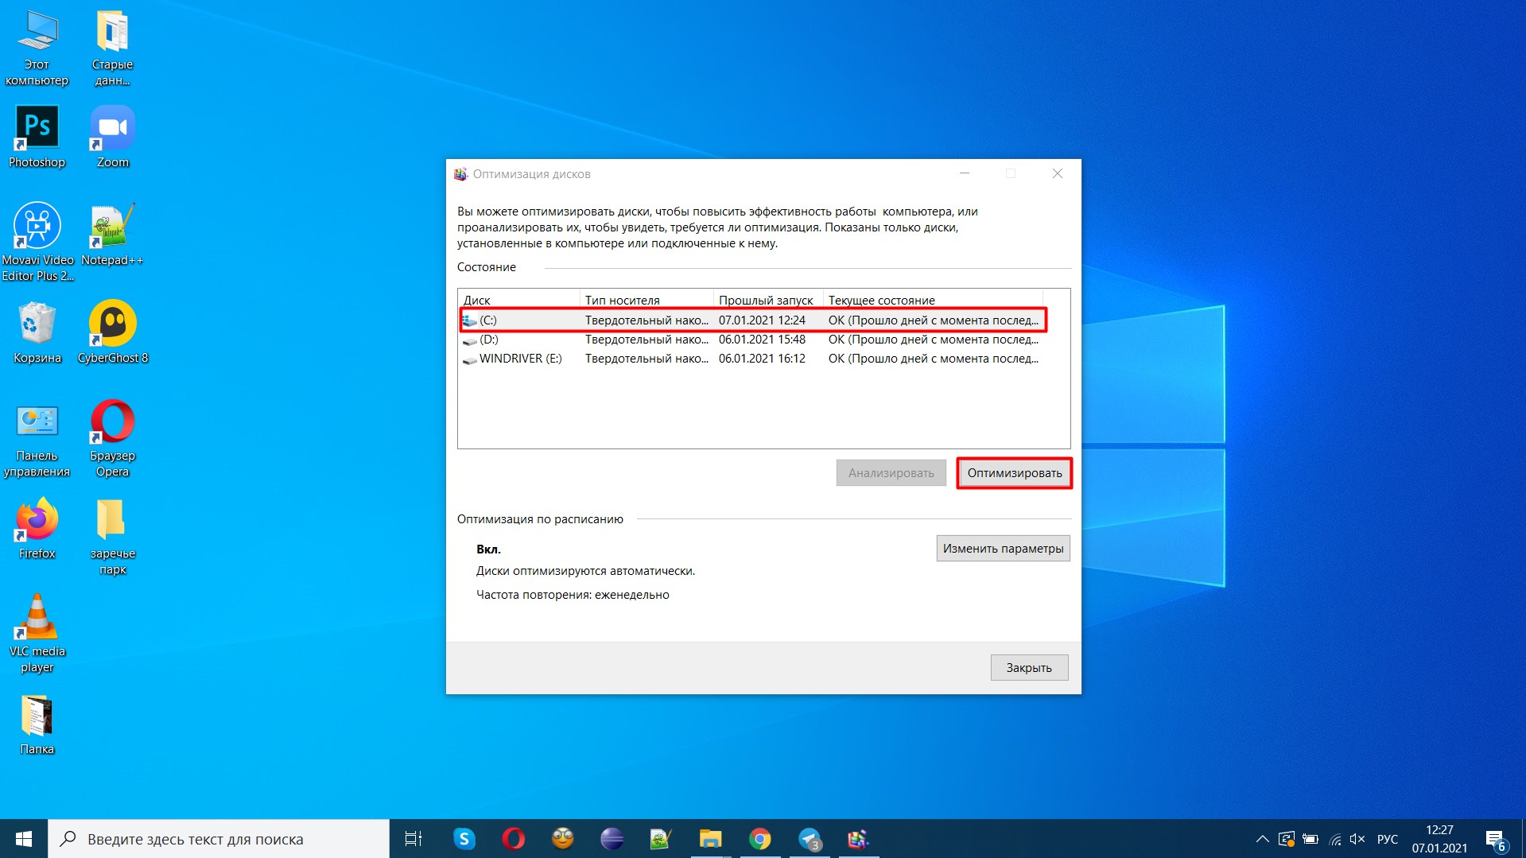
Task: Open Google Chrome from the taskbar
Action: click(759, 839)
